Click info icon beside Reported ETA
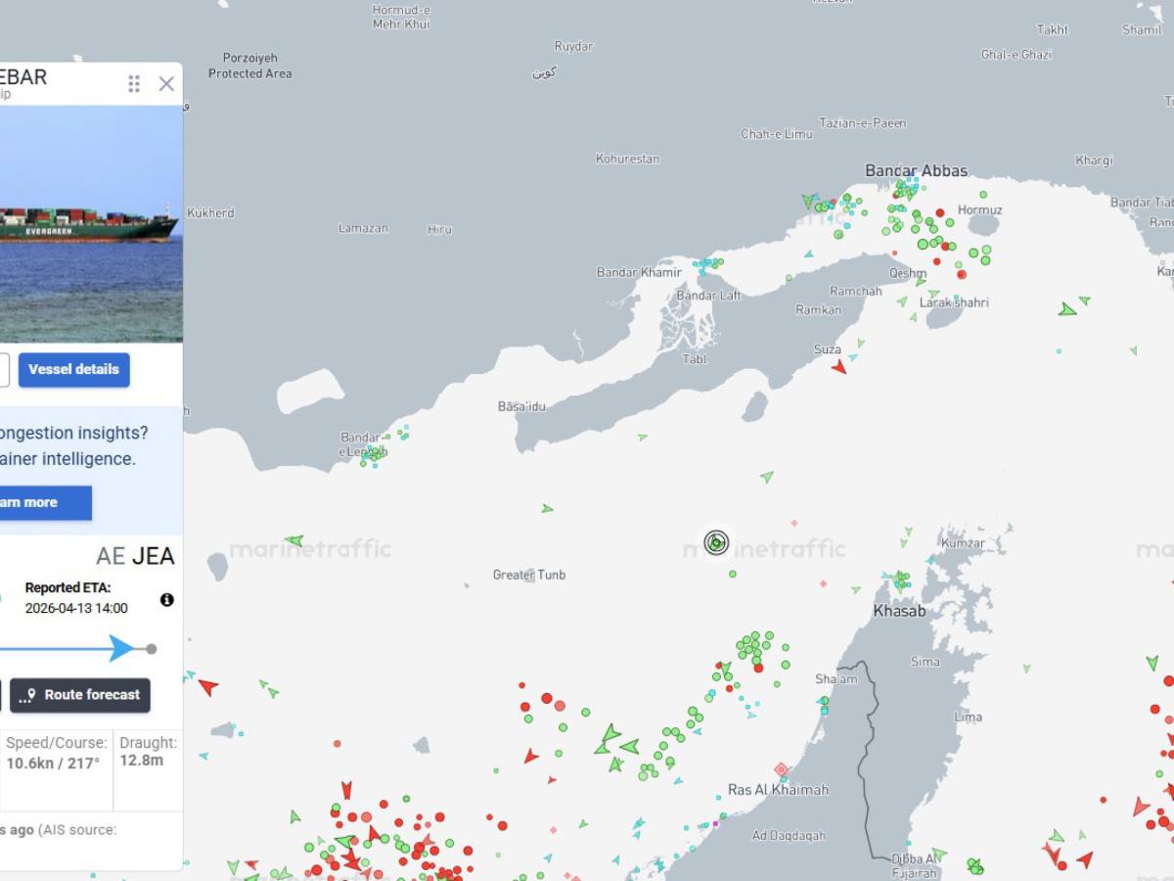1174x881 pixels. coord(167,599)
